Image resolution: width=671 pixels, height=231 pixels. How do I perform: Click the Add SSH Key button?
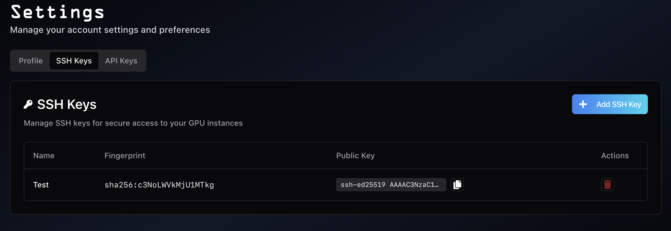pyautogui.click(x=610, y=104)
